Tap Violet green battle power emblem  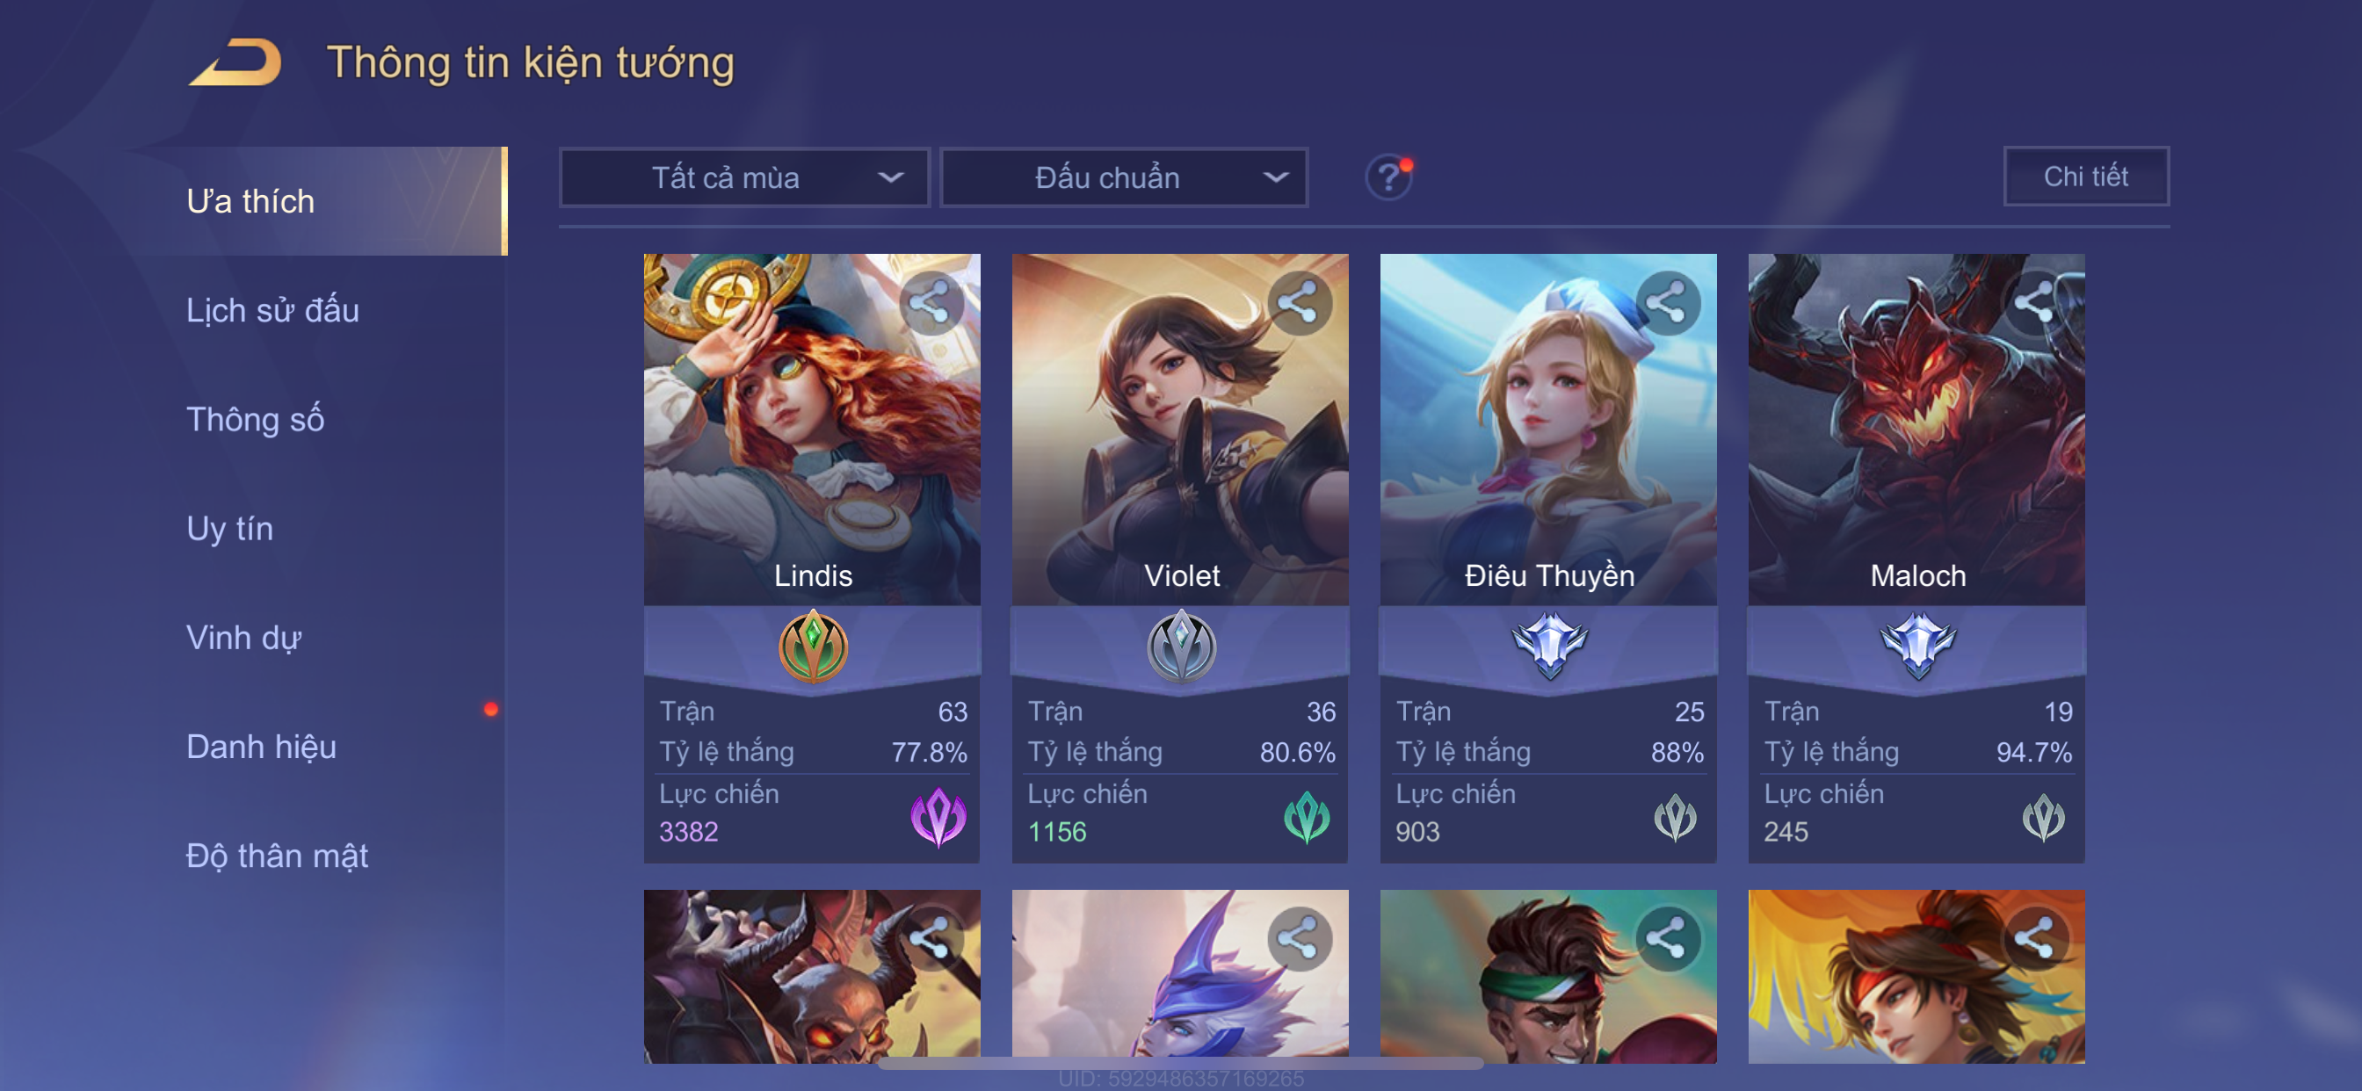point(1307,816)
